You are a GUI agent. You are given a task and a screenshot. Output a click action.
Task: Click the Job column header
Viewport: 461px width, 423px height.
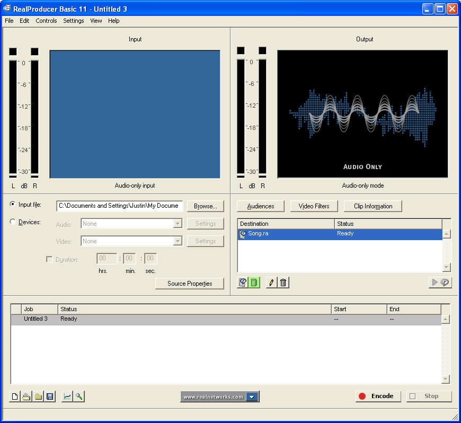coord(40,309)
